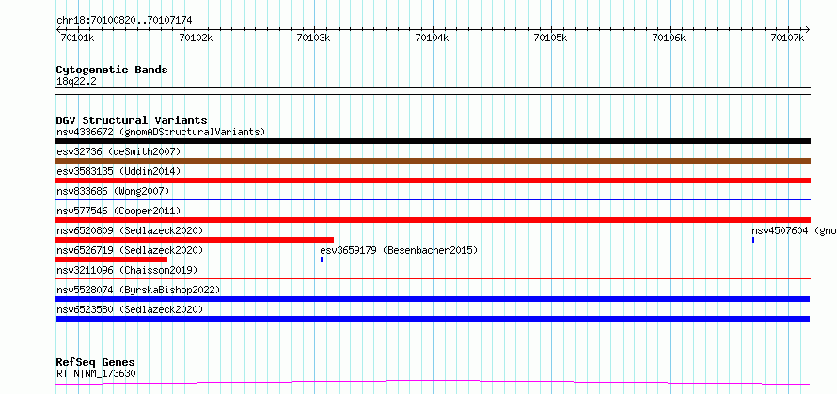This screenshot has height=394, width=837.
Task: Select the thin red nsv3211096 line
Action: [433, 278]
